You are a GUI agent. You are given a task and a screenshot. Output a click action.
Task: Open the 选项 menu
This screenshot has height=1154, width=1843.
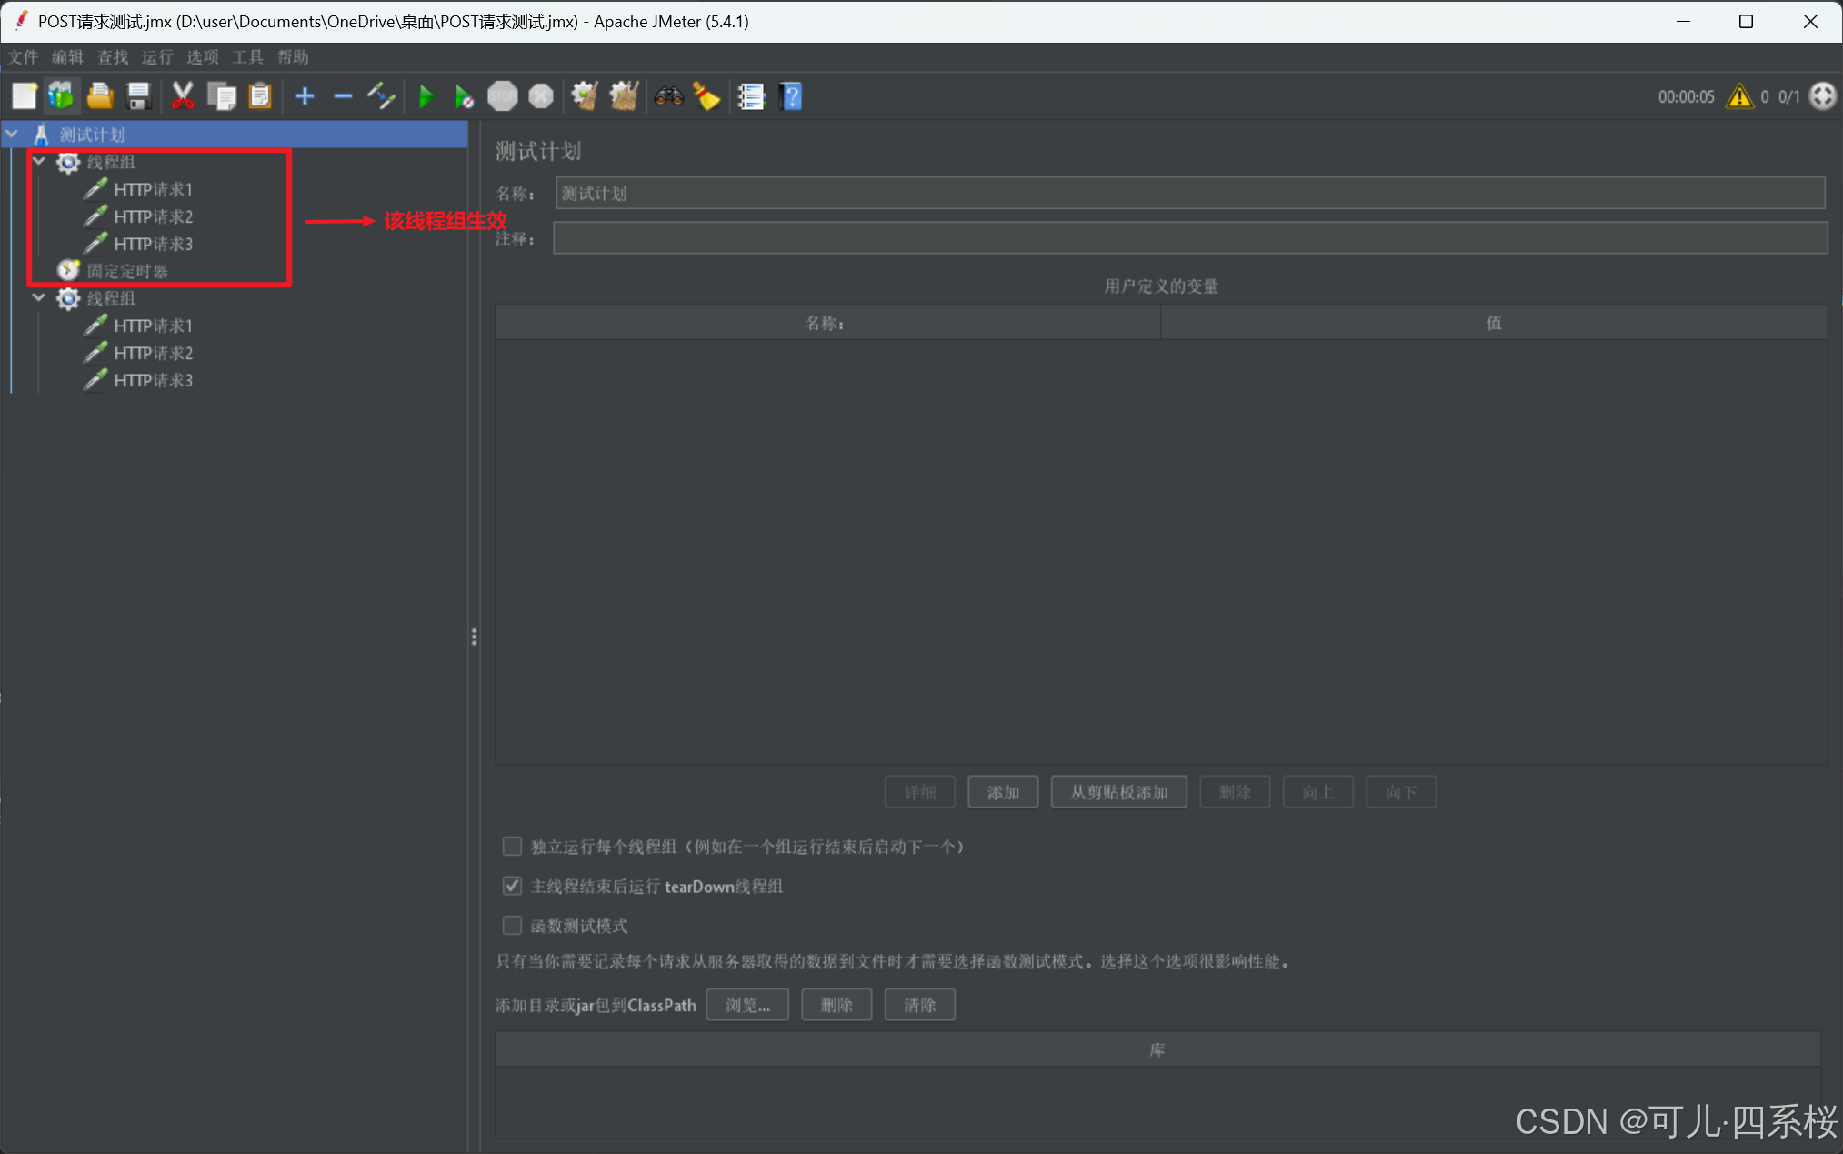(202, 57)
